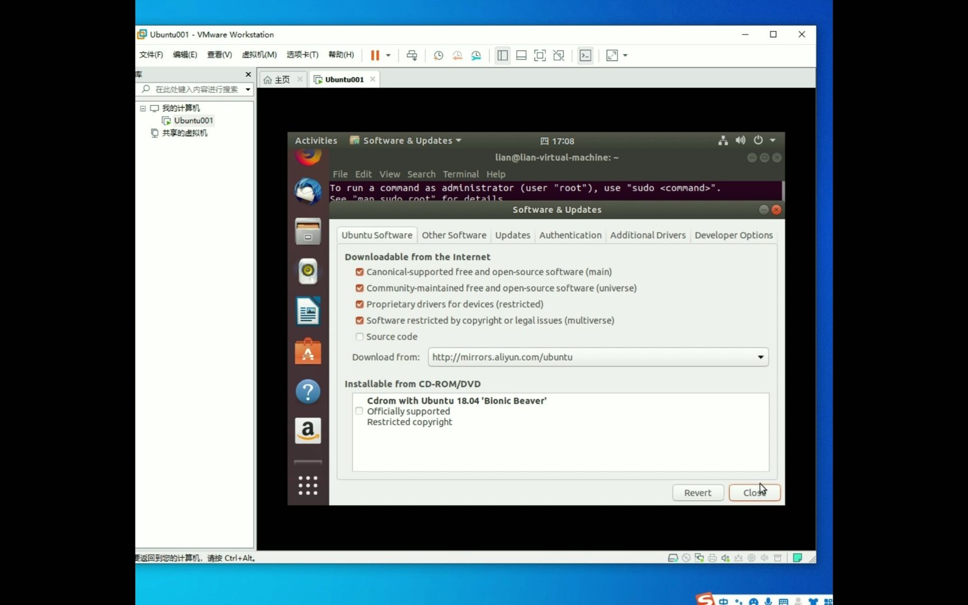
Task: Open the snapshot manager wrench-clock icon
Action: tap(476, 55)
